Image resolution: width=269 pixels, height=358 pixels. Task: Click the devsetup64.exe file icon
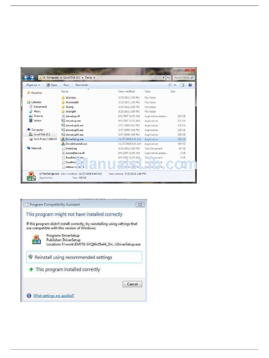[x=63, y=135]
